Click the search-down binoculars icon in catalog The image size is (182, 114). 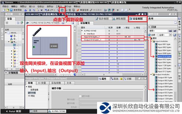[170, 31]
